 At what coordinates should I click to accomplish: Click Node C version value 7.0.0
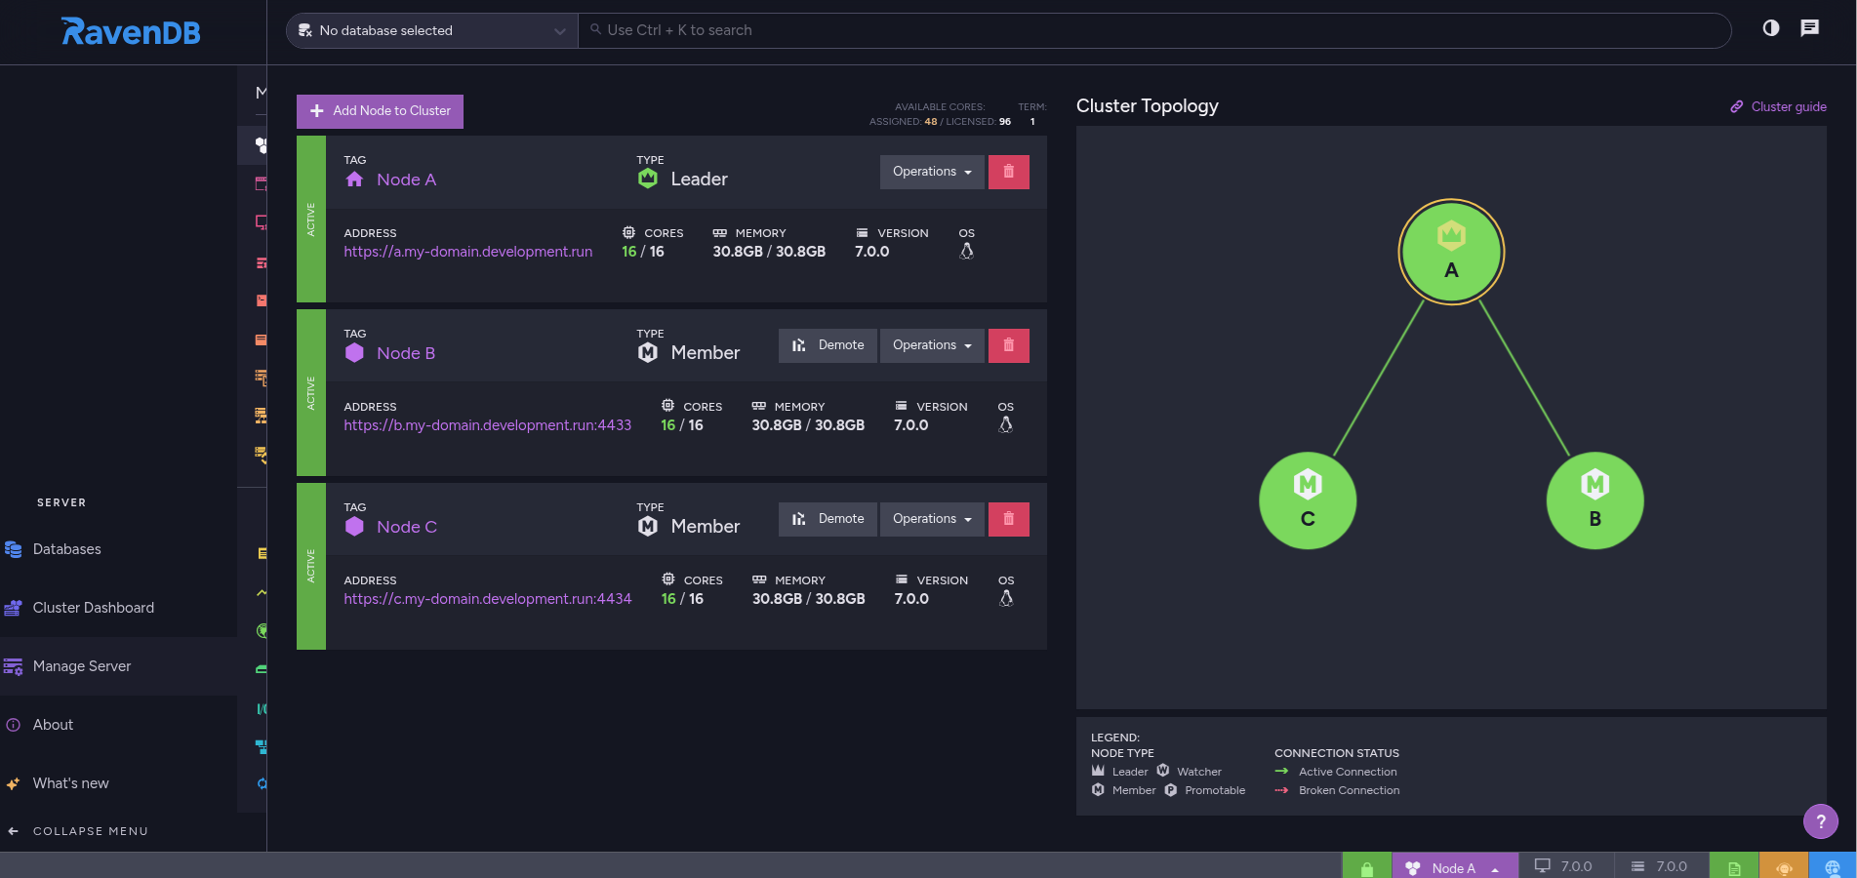(911, 599)
